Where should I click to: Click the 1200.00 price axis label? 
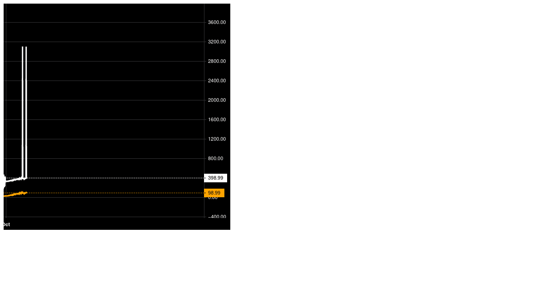(217, 139)
